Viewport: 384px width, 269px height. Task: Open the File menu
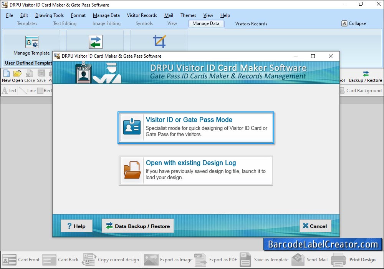tap(10, 15)
